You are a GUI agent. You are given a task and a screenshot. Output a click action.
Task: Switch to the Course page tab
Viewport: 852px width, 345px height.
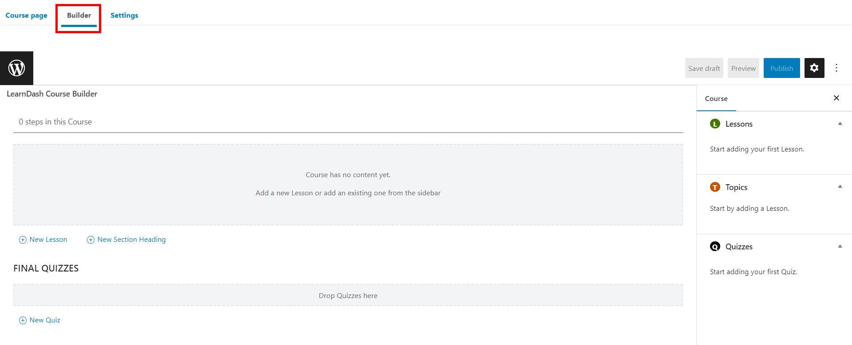(27, 16)
